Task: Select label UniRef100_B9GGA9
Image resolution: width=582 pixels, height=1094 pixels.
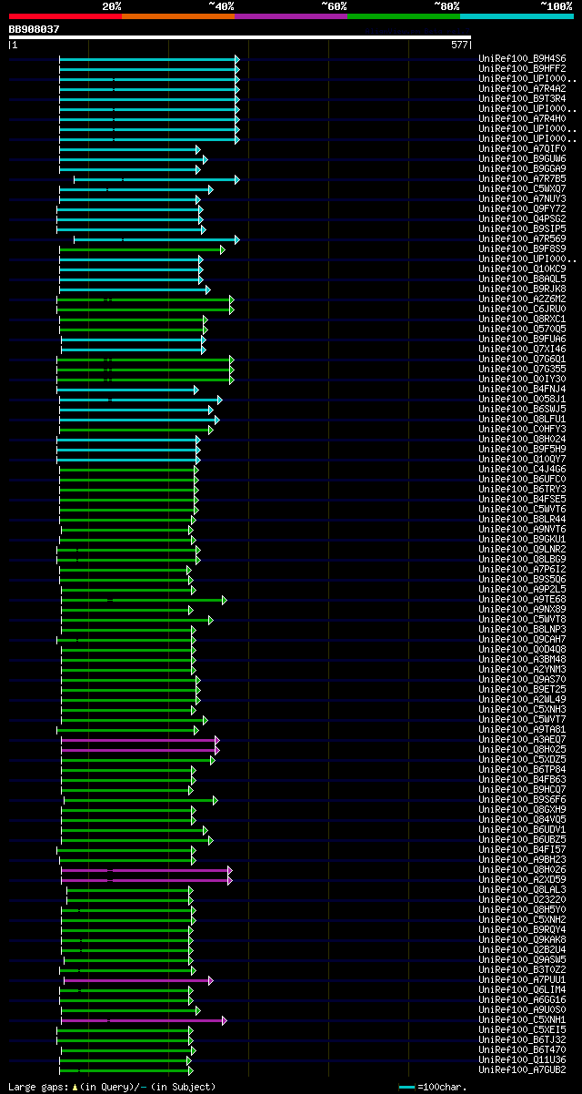Action: 522,168
